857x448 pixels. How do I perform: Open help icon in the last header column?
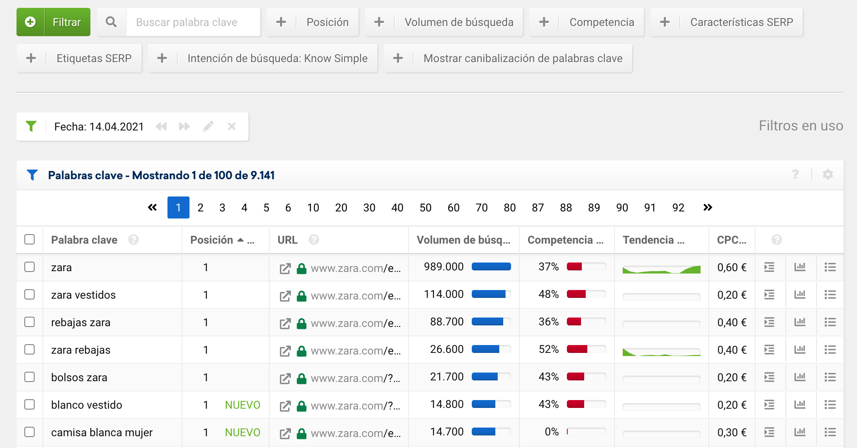point(777,240)
